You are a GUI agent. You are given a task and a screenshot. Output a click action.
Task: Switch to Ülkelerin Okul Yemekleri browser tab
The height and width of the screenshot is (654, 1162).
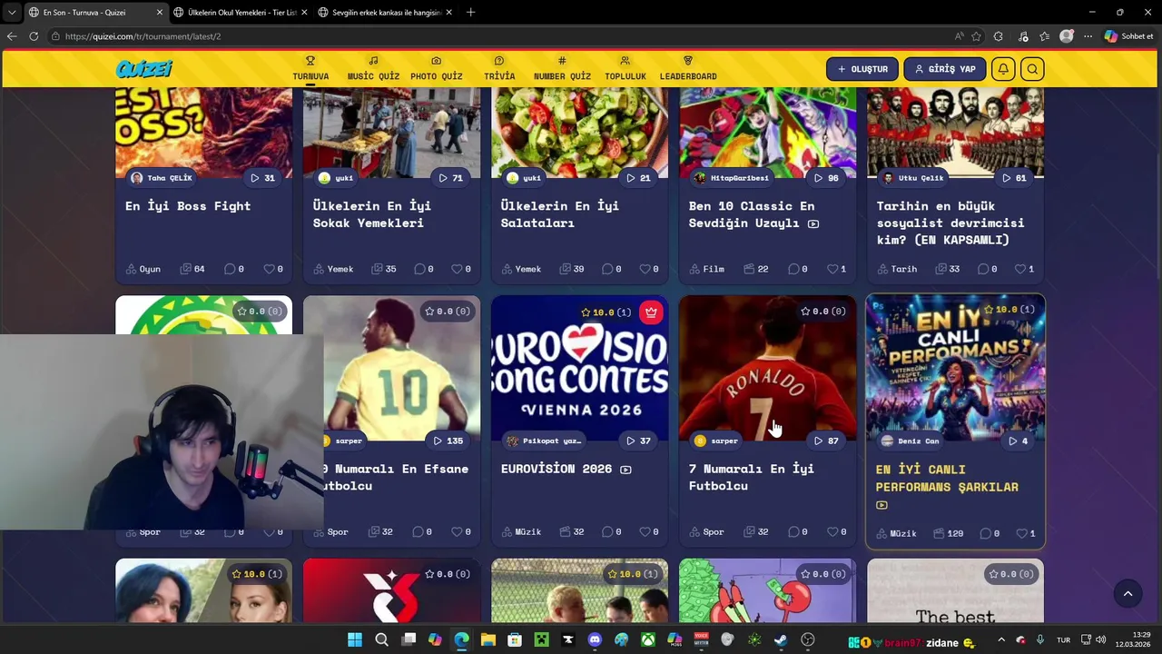click(241, 13)
